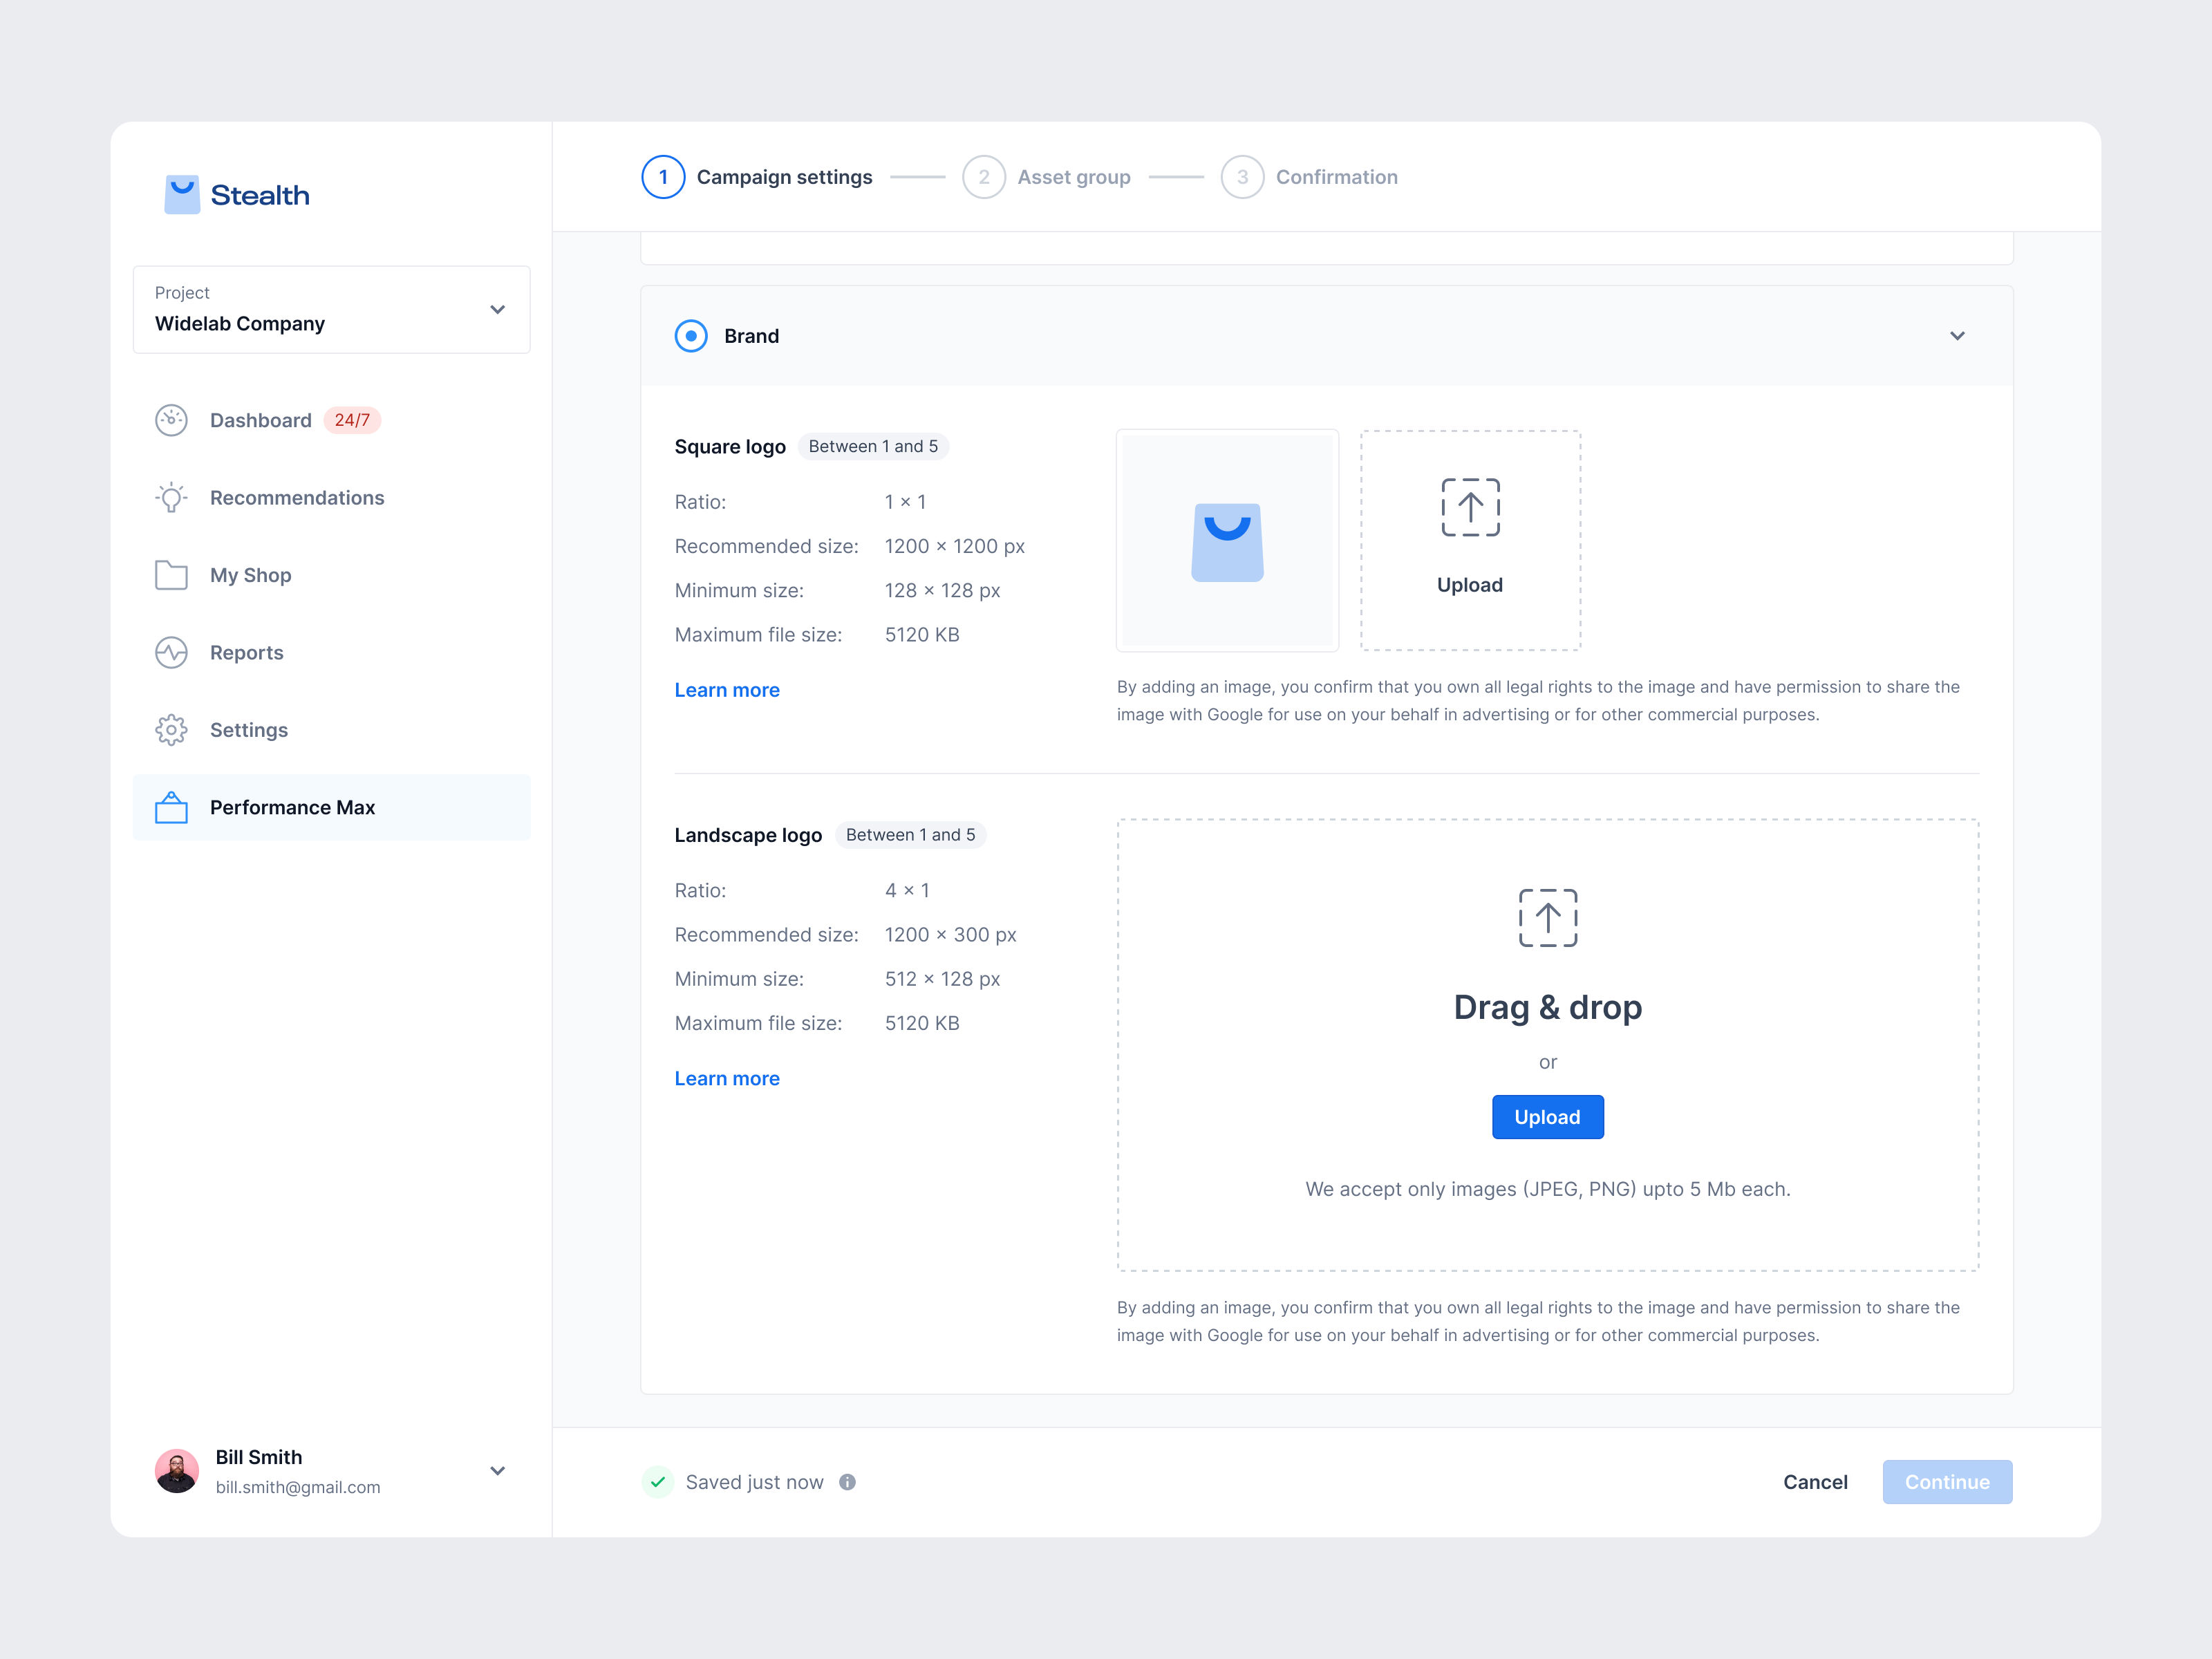Click the 24/7 badge beside Dashboard
Screen dimensions: 2212x1659
tap(353, 420)
